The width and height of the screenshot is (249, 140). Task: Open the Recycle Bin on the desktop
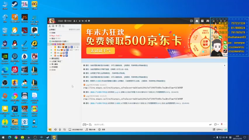click(x=5, y=31)
